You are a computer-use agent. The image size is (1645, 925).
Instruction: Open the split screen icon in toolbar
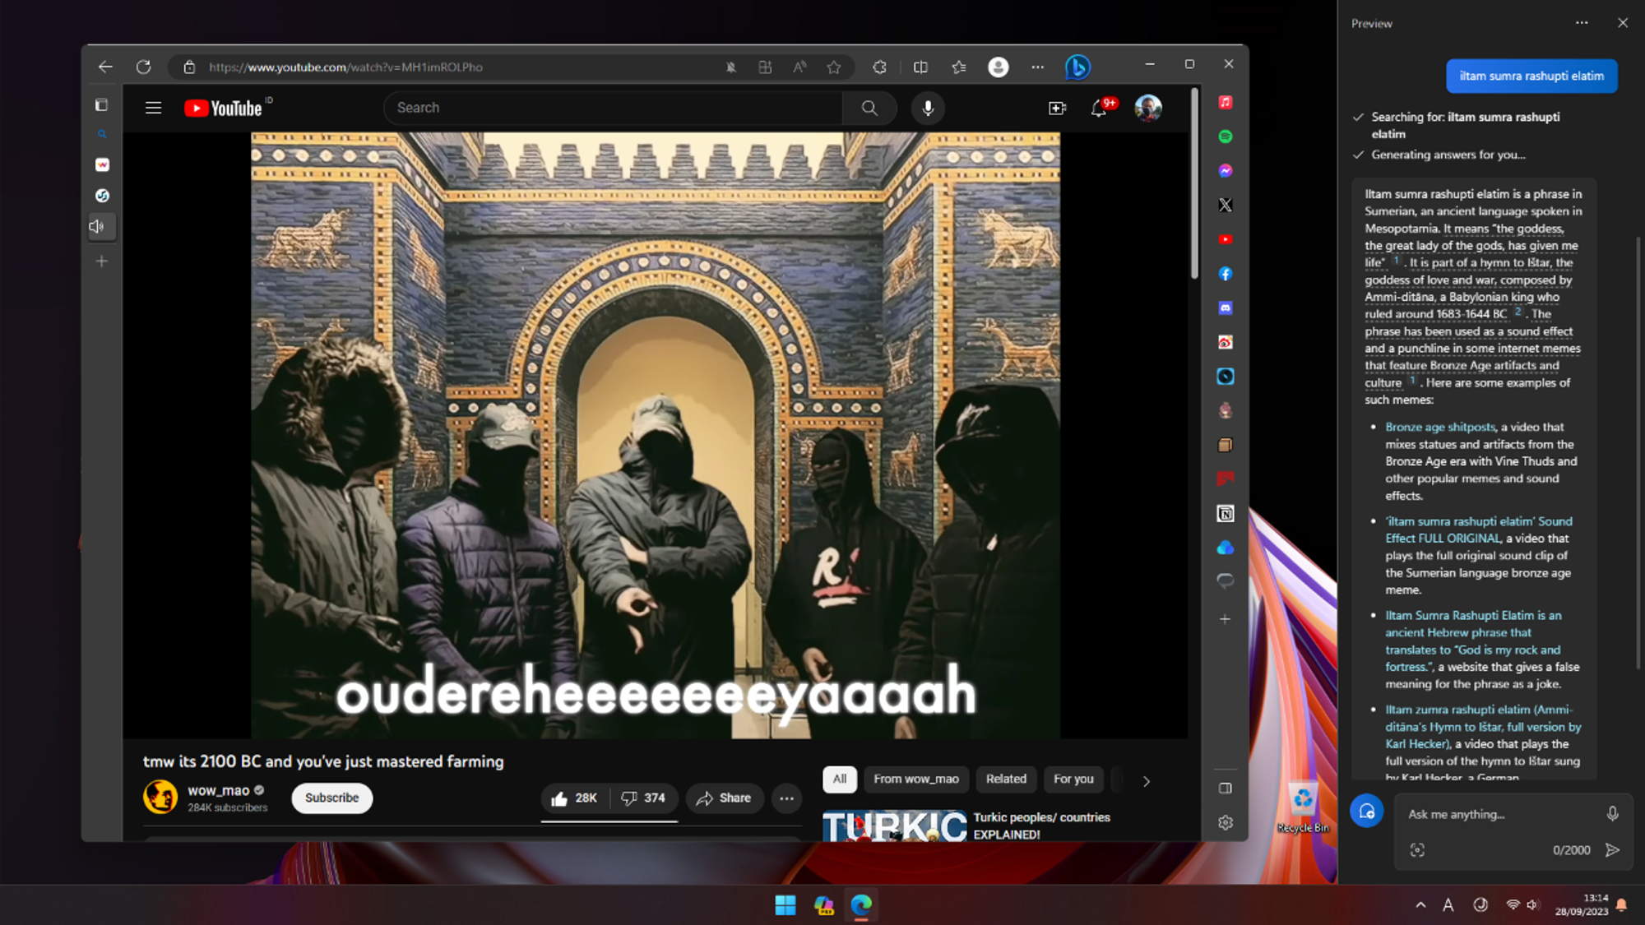point(920,67)
